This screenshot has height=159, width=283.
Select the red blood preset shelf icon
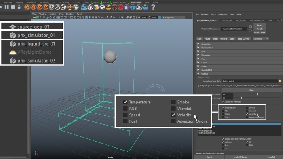coord(120,7)
